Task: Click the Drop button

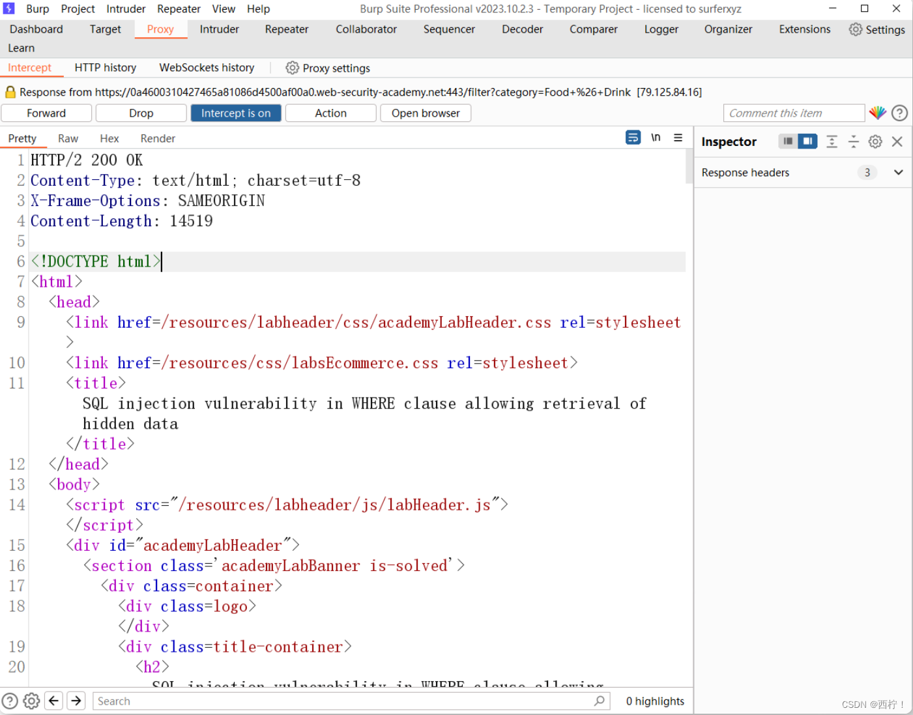Action: (141, 113)
